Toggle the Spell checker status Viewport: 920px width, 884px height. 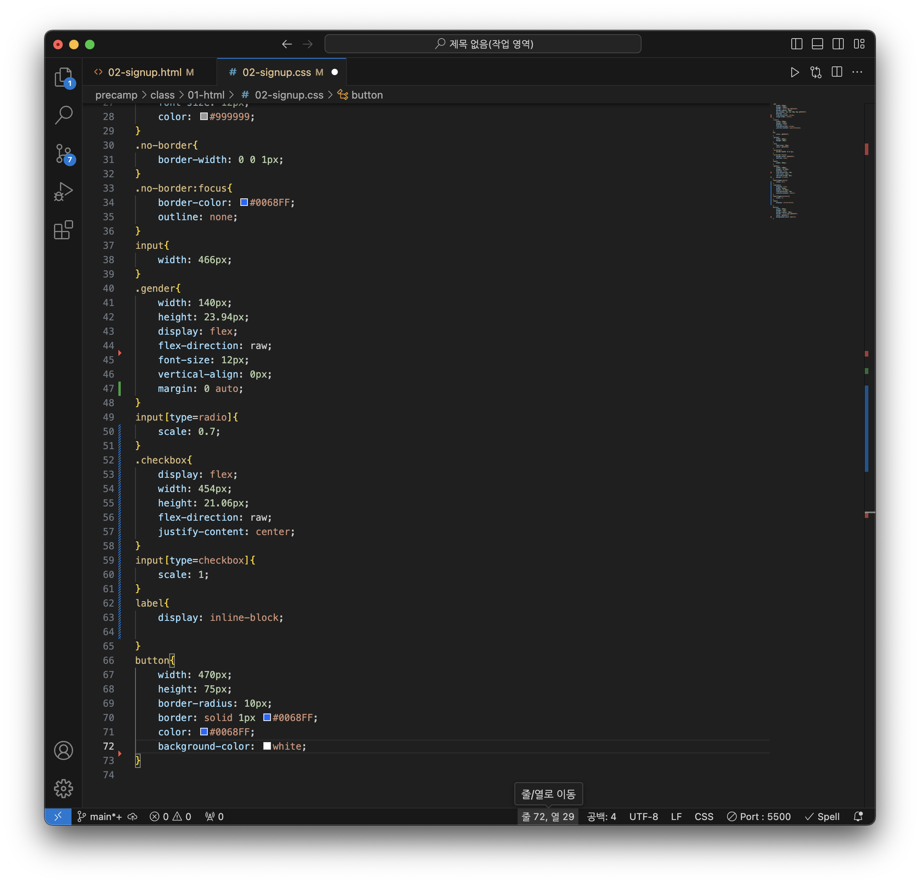click(822, 816)
